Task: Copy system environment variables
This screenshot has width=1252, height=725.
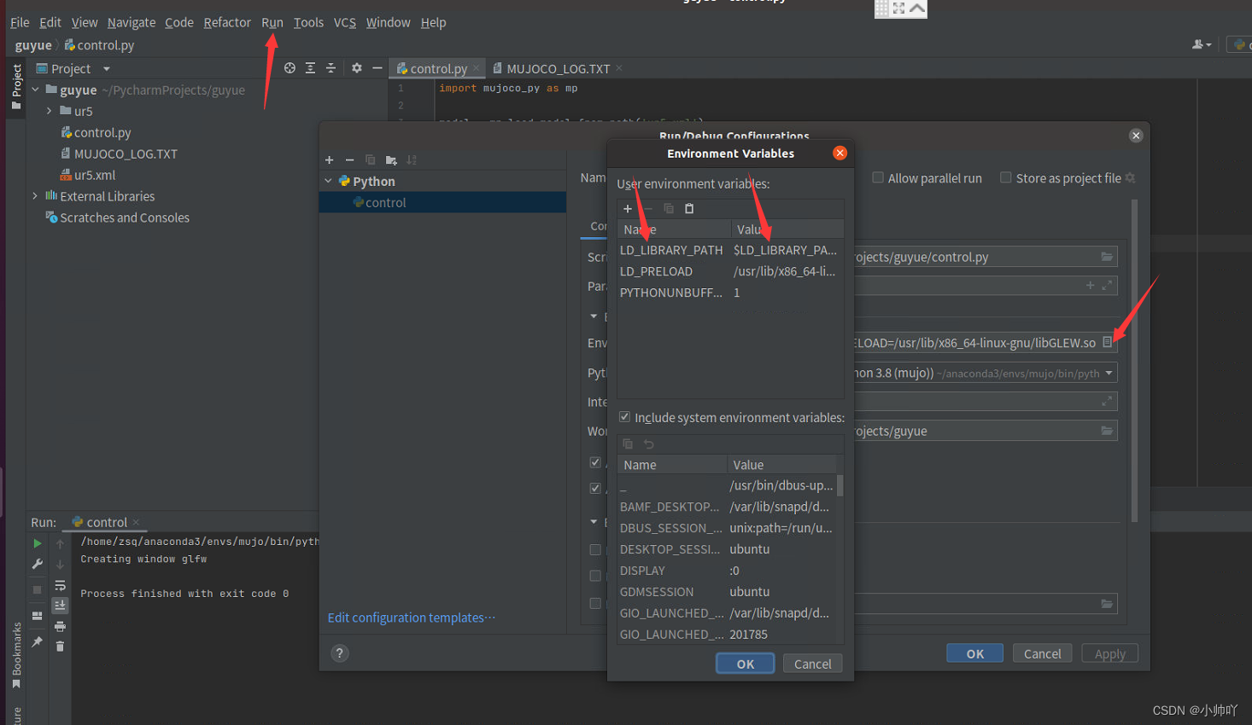Action: coord(628,444)
